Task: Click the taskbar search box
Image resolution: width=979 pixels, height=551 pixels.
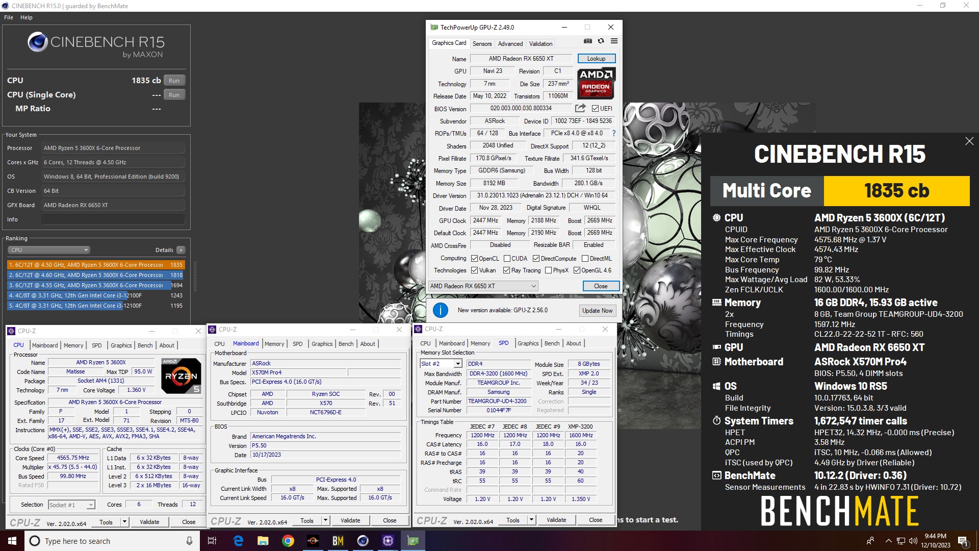Action: point(112,541)
